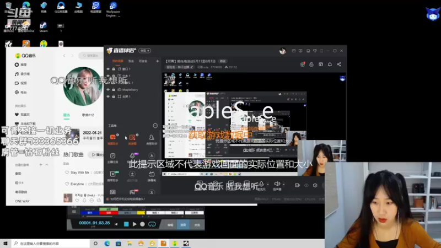Click the Windows taskbar search box
Screen dimensions: 441x248
51,244
